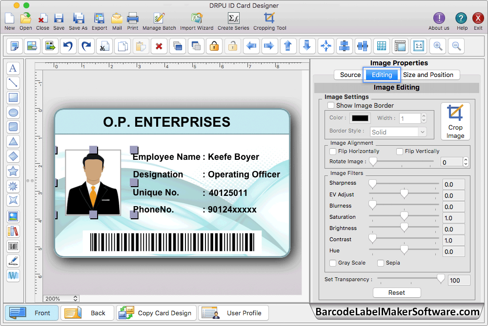This screenshot has height=326, width=488.
Task: Click the Transparency value field showing 100
Action: click(x=459, y=280)
